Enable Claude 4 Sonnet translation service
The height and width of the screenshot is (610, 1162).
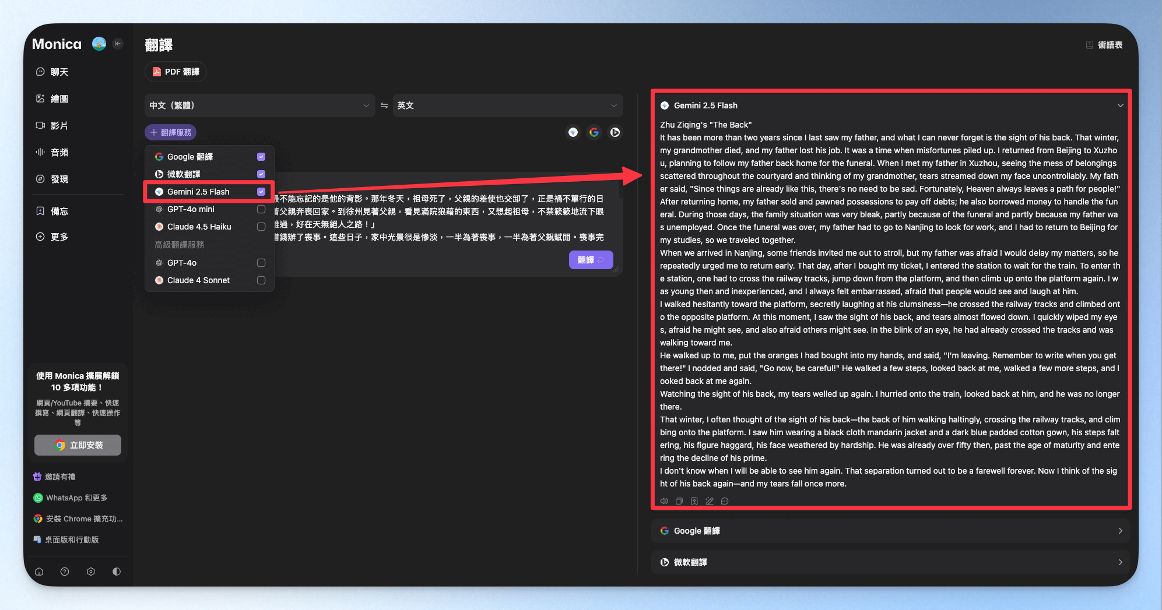tap(261, 280)
